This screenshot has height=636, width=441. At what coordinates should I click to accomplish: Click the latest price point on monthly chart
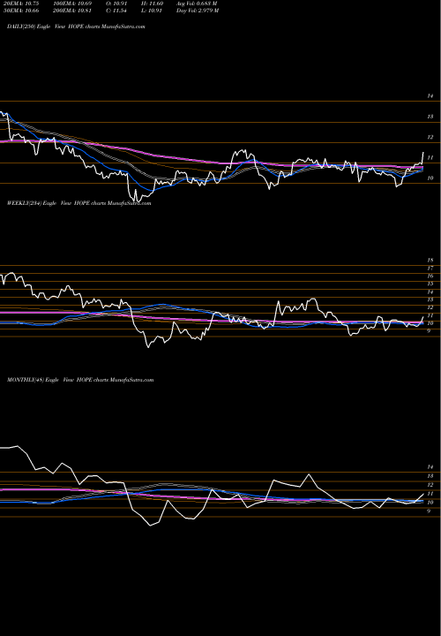(423, 494)
